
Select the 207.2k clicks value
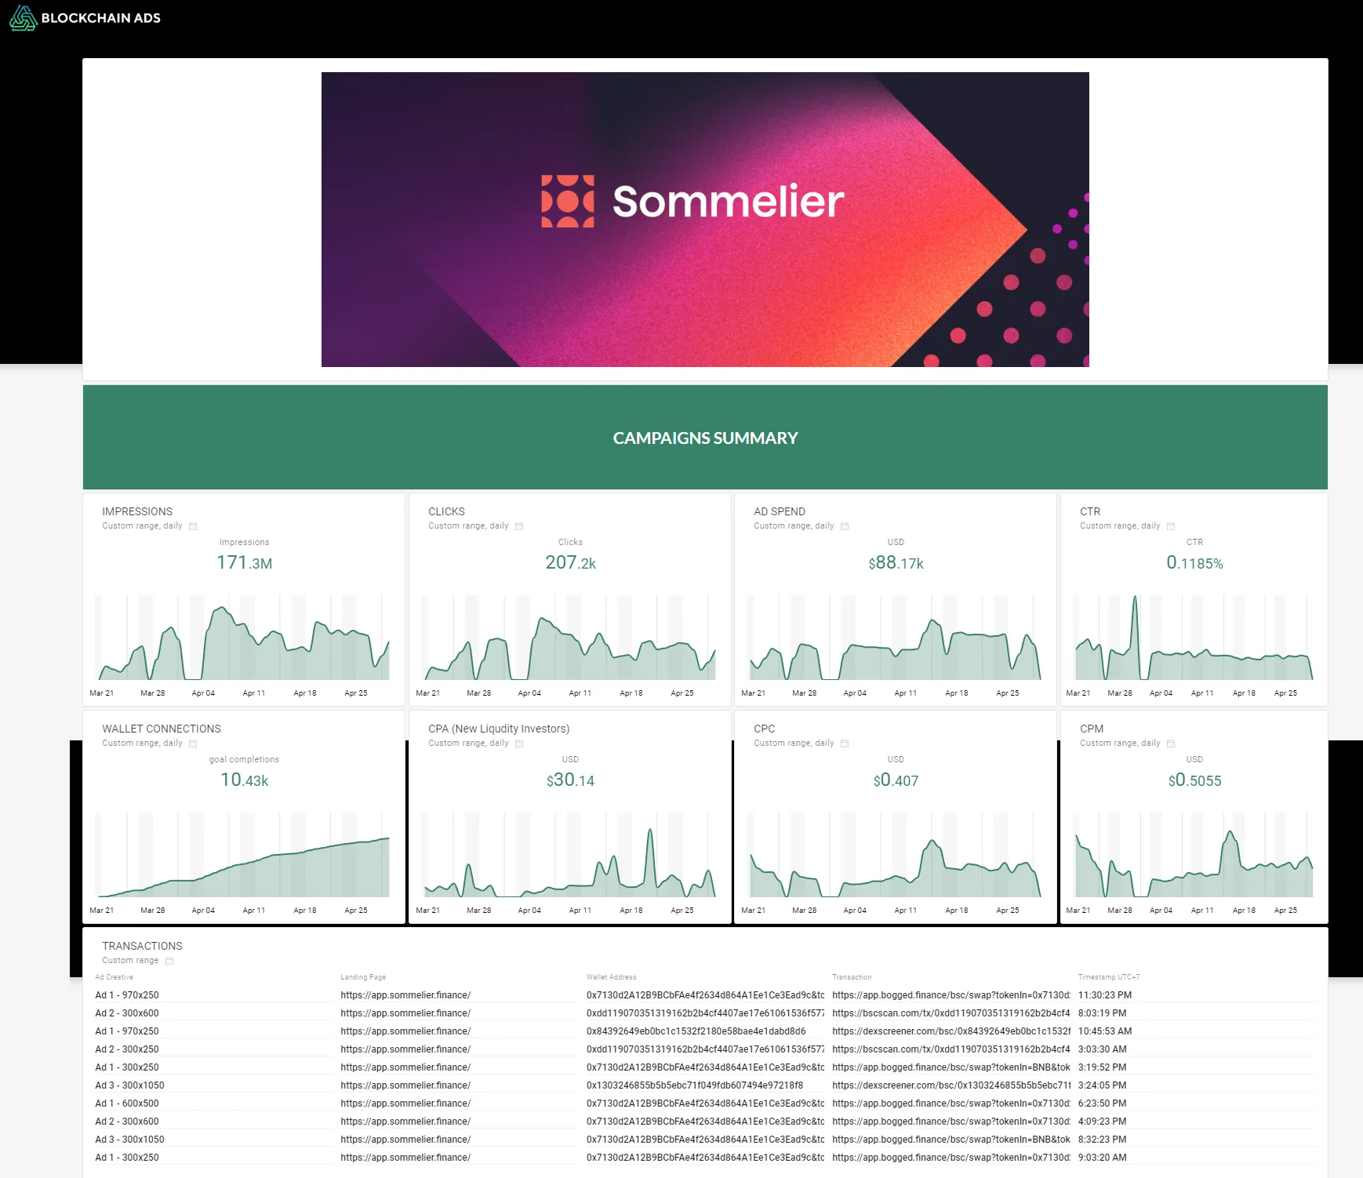(571, 562)
